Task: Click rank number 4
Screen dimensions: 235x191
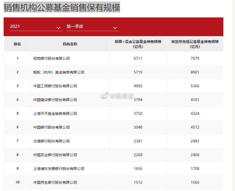Action: 17,100
